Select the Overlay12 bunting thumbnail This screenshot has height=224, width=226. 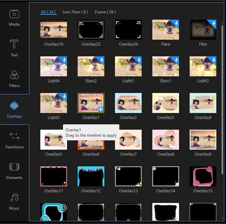point(91,176)
